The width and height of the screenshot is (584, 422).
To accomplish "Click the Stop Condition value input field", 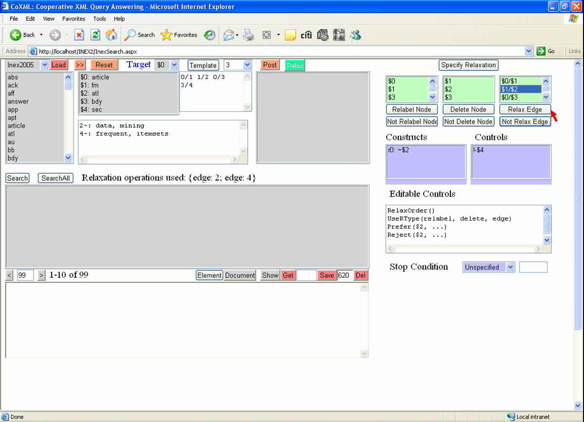I will [x=533, y=267].
